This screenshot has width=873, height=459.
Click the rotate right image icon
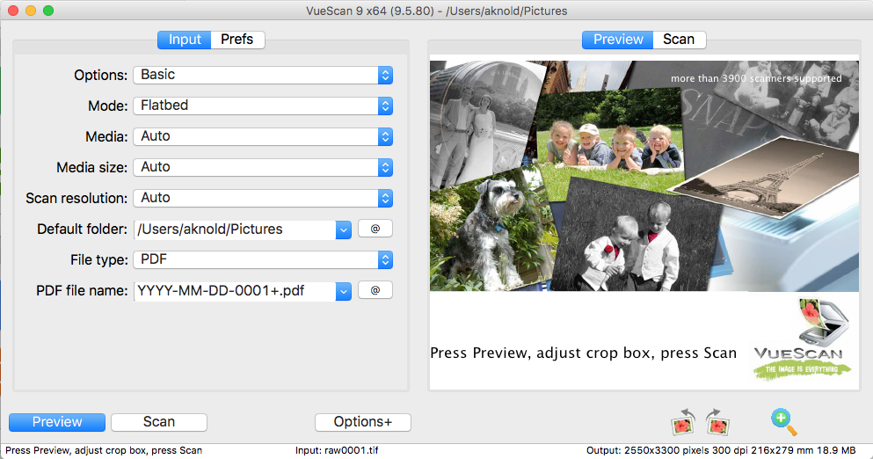(717, 423)
